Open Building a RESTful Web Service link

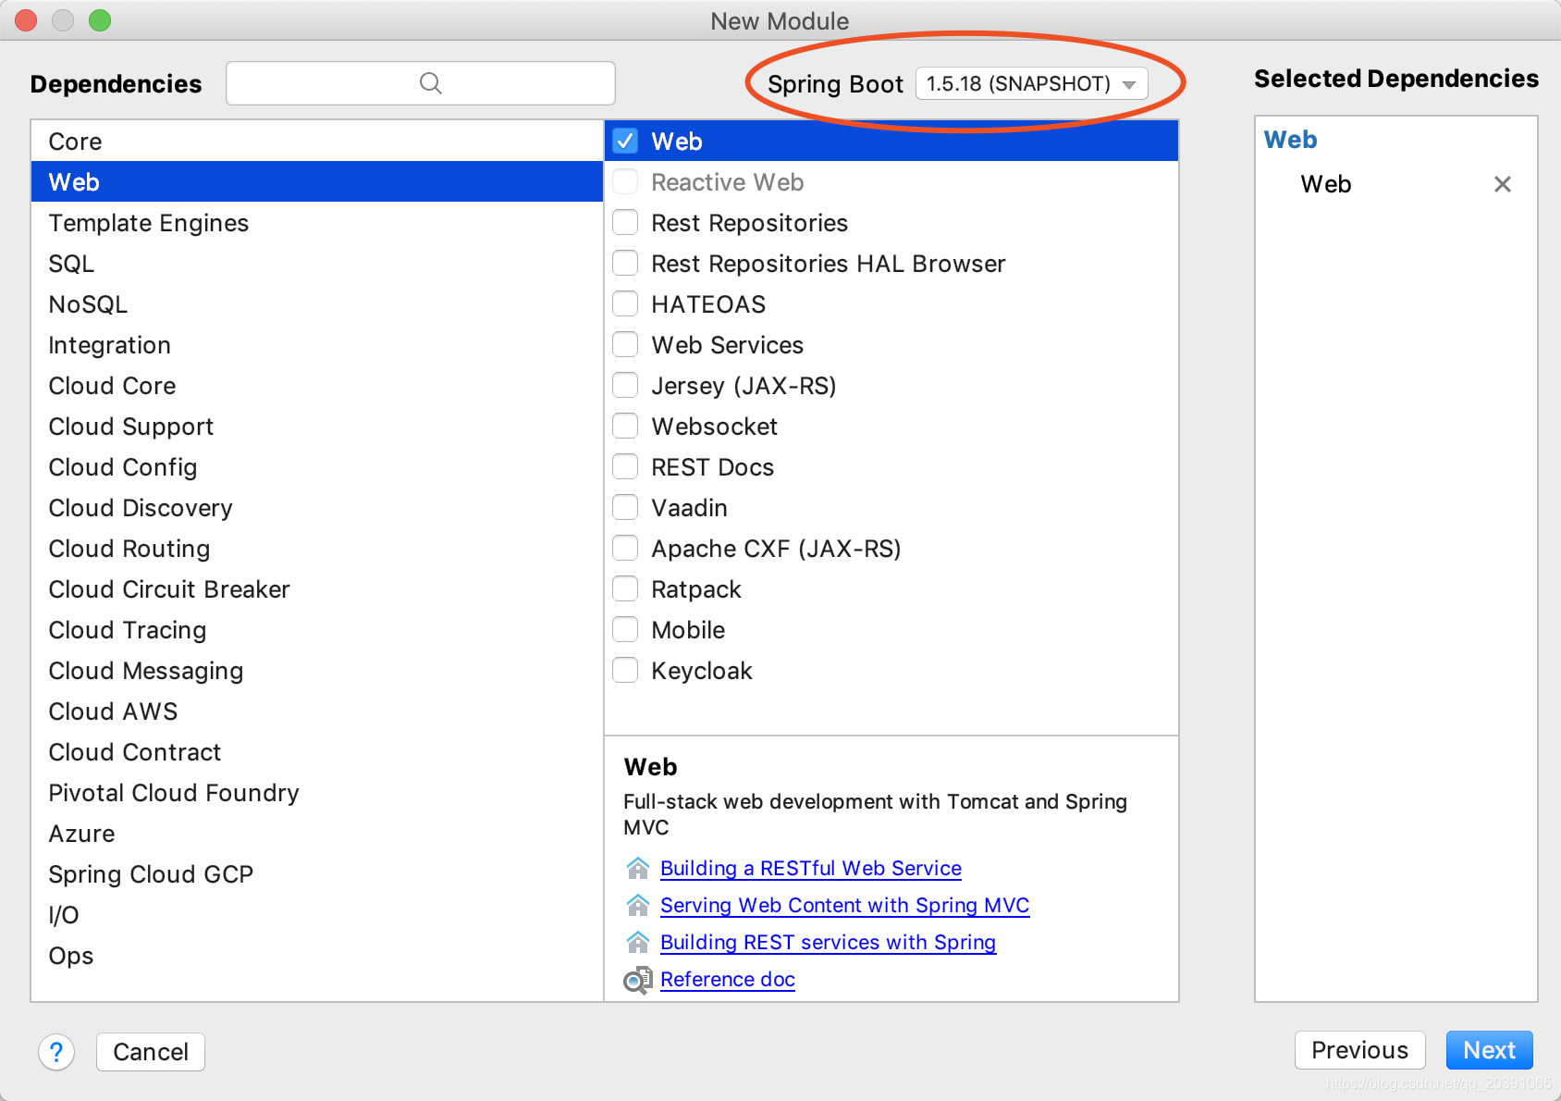[811, 868]
